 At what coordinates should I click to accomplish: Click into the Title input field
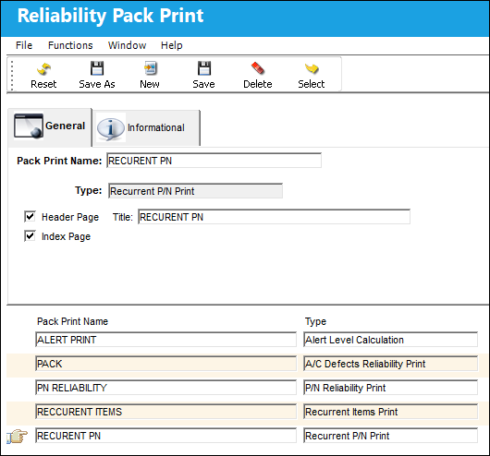(x=274, y=217)
